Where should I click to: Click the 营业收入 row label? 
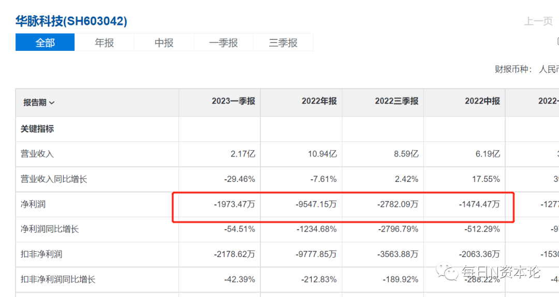tap(37, 154)
